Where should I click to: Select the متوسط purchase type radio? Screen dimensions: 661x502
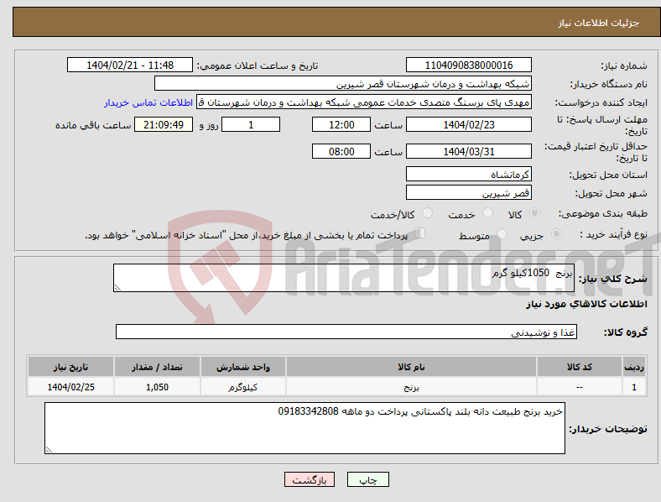502,233
